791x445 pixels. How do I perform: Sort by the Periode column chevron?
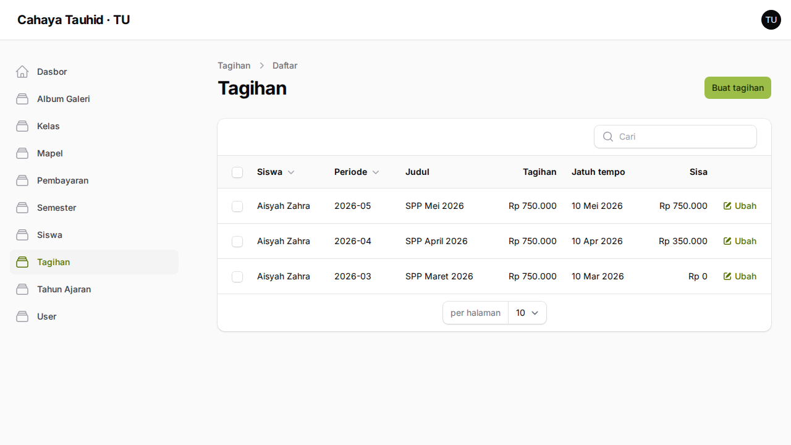click(376, 172)
